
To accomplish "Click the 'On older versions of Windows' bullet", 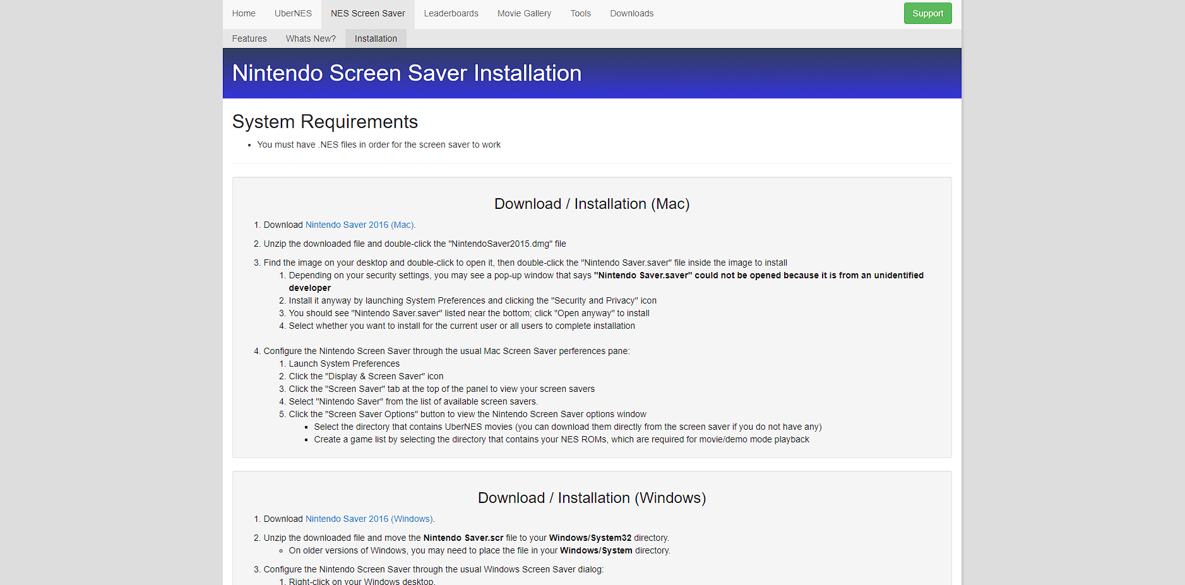I will (x=479, y=550).
